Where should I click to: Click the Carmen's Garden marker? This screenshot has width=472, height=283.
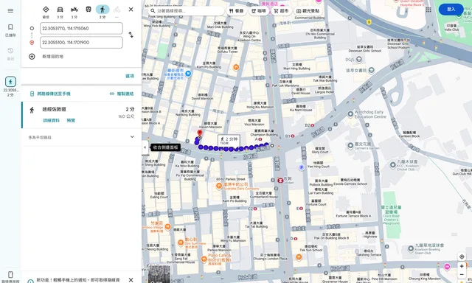click(x=350, y=146)
